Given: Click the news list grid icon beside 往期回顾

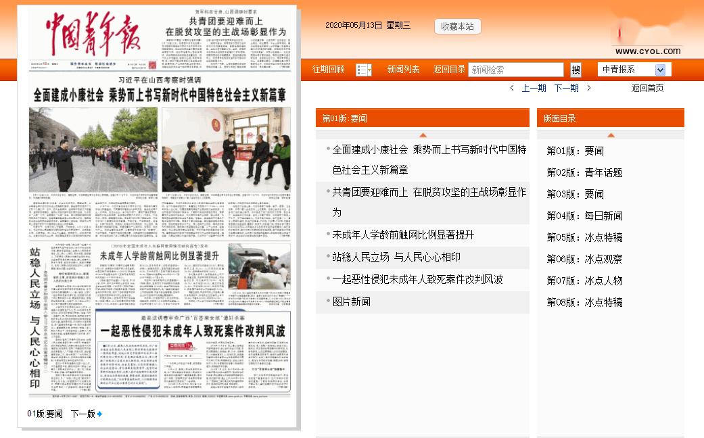Looking at the screenshot, I should click(363, 70).
